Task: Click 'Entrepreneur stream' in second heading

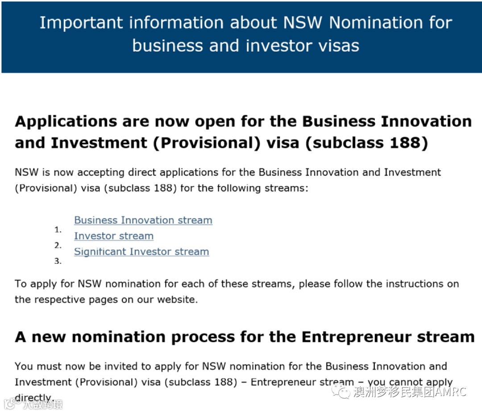Action: (x=388, y=337)
